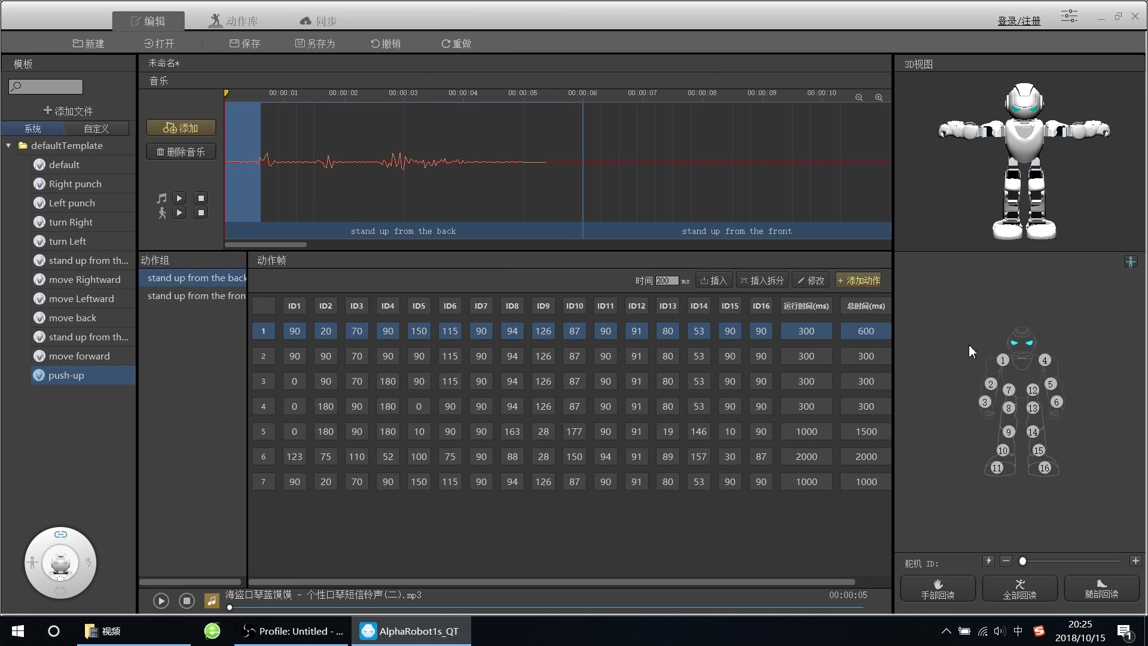
Task: Open settings sliders icon in title bar
Action: tap(1069, 16)
